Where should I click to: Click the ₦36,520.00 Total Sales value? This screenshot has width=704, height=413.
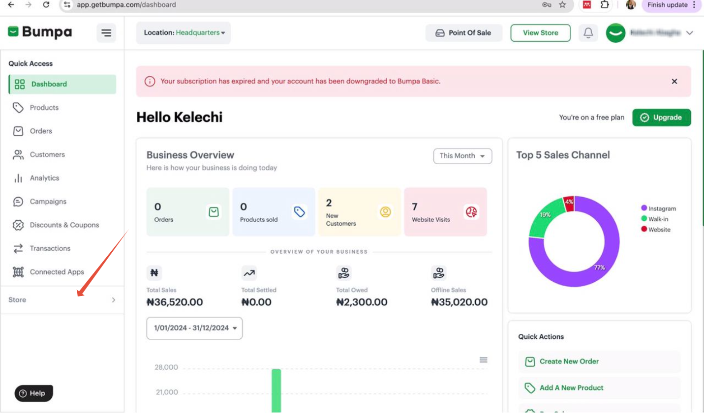coord(175,302)
